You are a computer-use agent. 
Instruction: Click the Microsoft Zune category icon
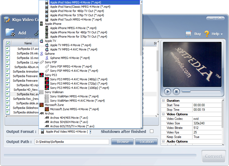point(42,105)
